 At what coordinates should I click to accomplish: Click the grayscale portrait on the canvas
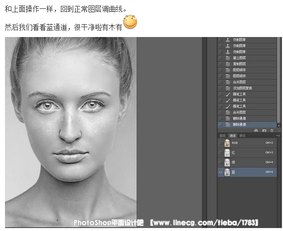pyautogui.click(x=71, y=132)
